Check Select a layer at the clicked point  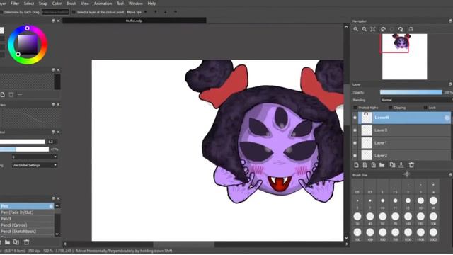[x=74, y=12]
